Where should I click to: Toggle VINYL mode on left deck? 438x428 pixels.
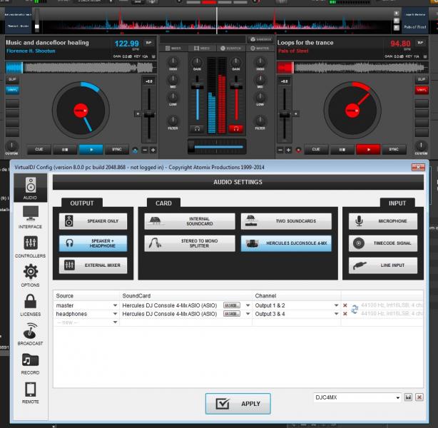click(x=12, y=90)
